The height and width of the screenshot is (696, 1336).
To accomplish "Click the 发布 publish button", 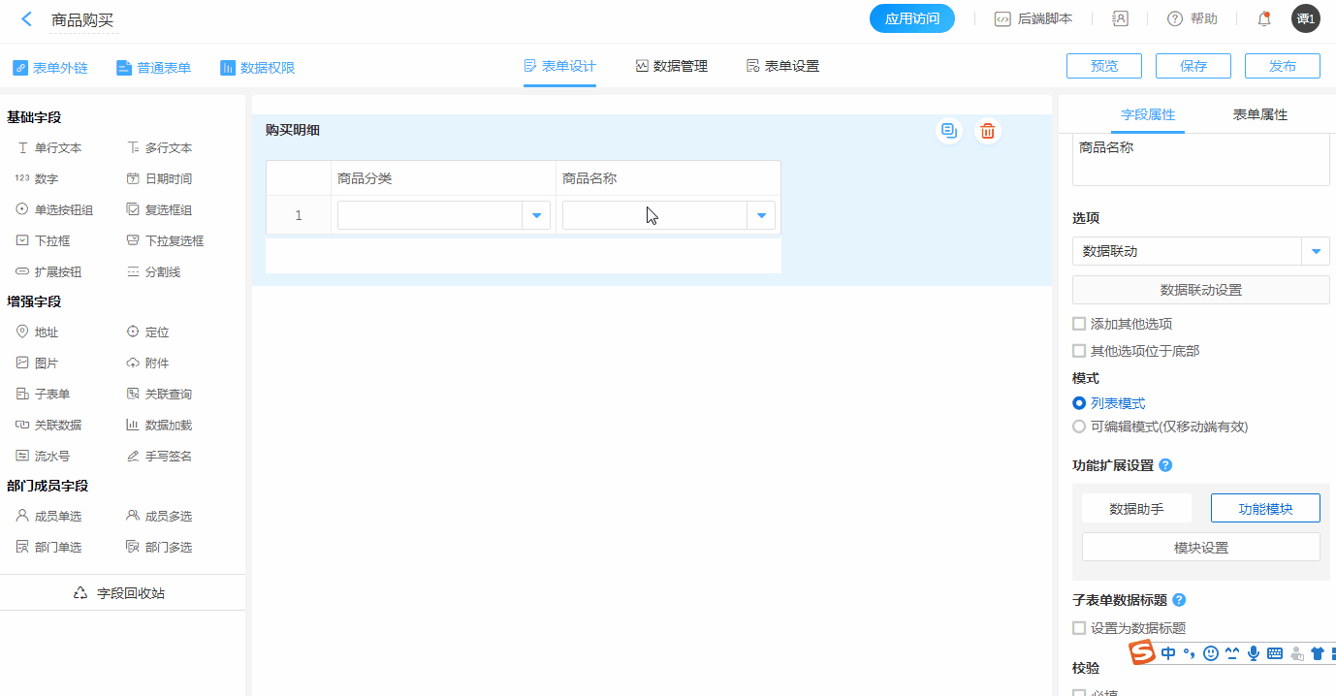I will click(1282, 66).
